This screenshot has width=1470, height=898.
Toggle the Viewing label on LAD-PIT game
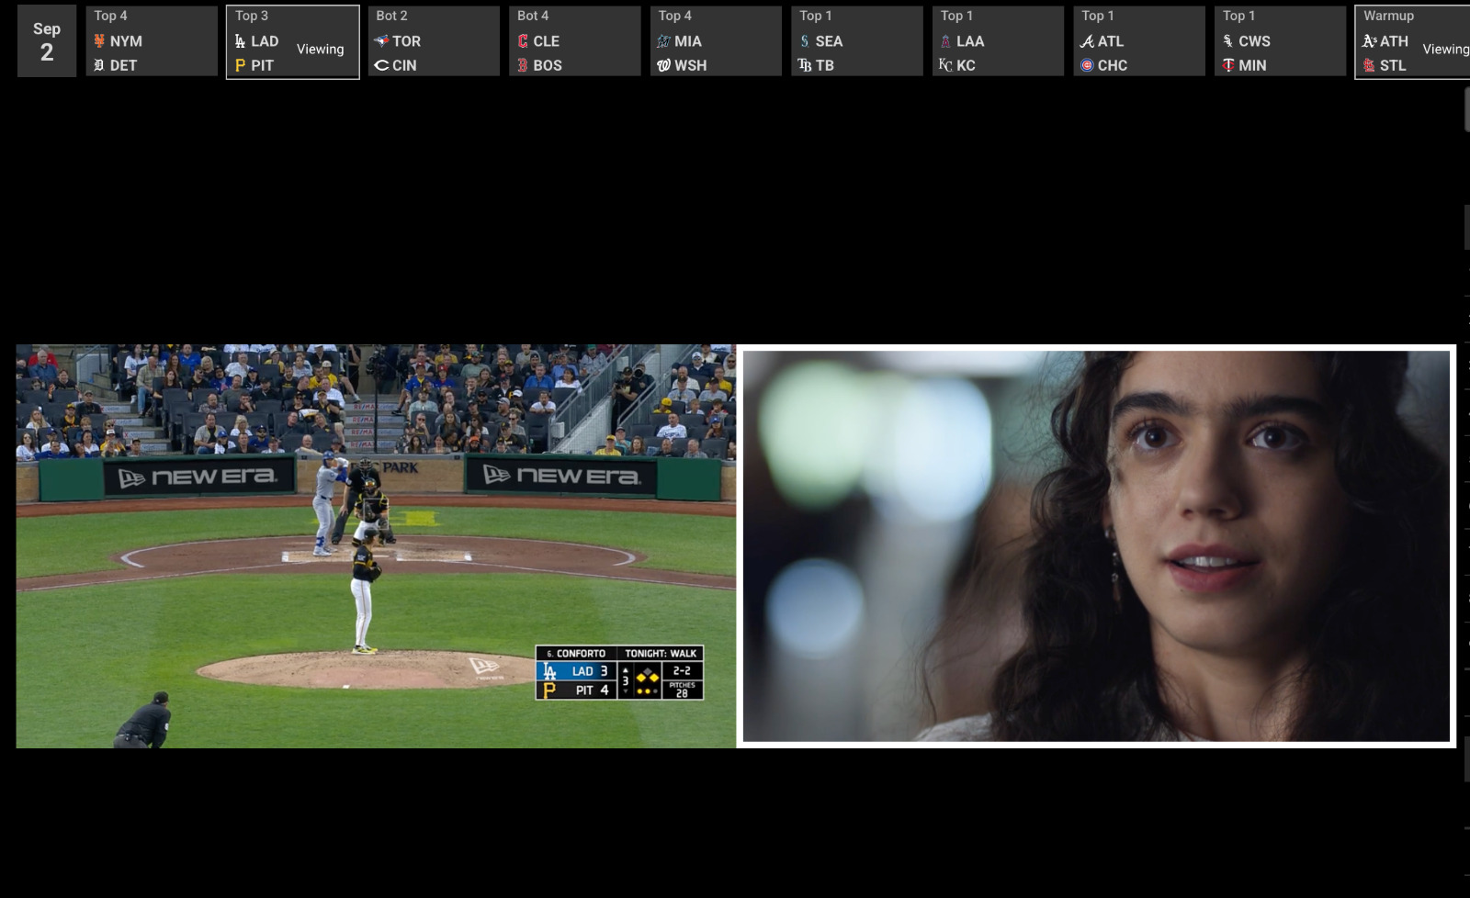pyautogui.click(x=320, y=50)
